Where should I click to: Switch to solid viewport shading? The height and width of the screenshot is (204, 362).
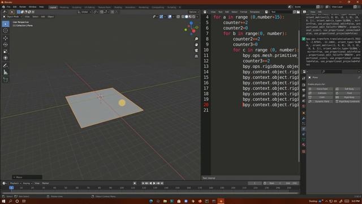pos(187,16)
